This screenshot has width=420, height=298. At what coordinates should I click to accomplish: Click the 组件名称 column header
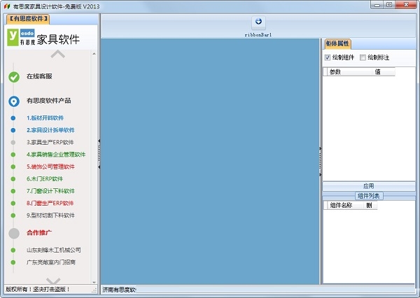coord(345,206)
